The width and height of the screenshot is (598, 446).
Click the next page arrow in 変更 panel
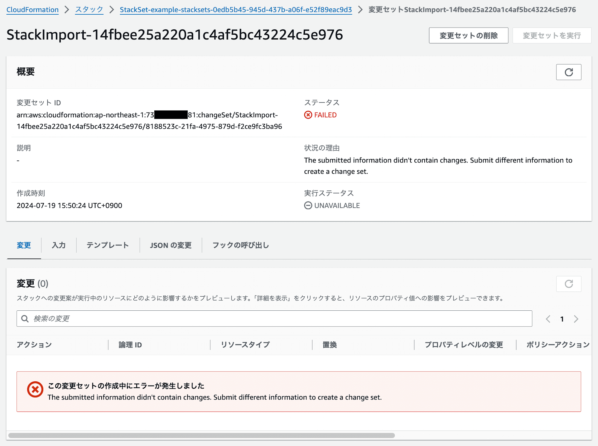click(x=576, y=319)
